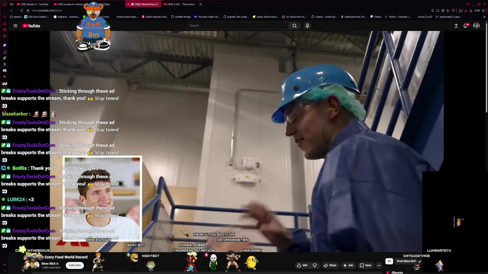Expand the bookmarks bar overflow chevron

[x=484, y=17]
